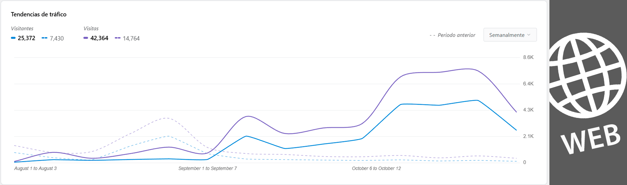627x185 pixels.
Task: Select the Visitas metric label
Action: click(x=91, y=28)
